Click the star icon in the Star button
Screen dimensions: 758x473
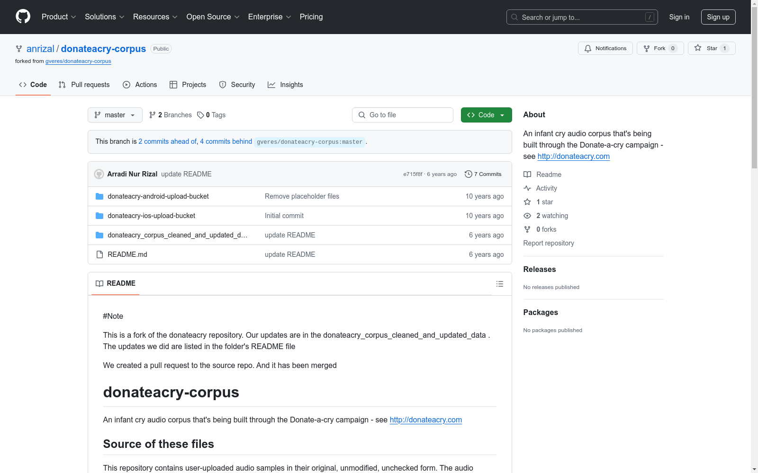click(698, 48)
